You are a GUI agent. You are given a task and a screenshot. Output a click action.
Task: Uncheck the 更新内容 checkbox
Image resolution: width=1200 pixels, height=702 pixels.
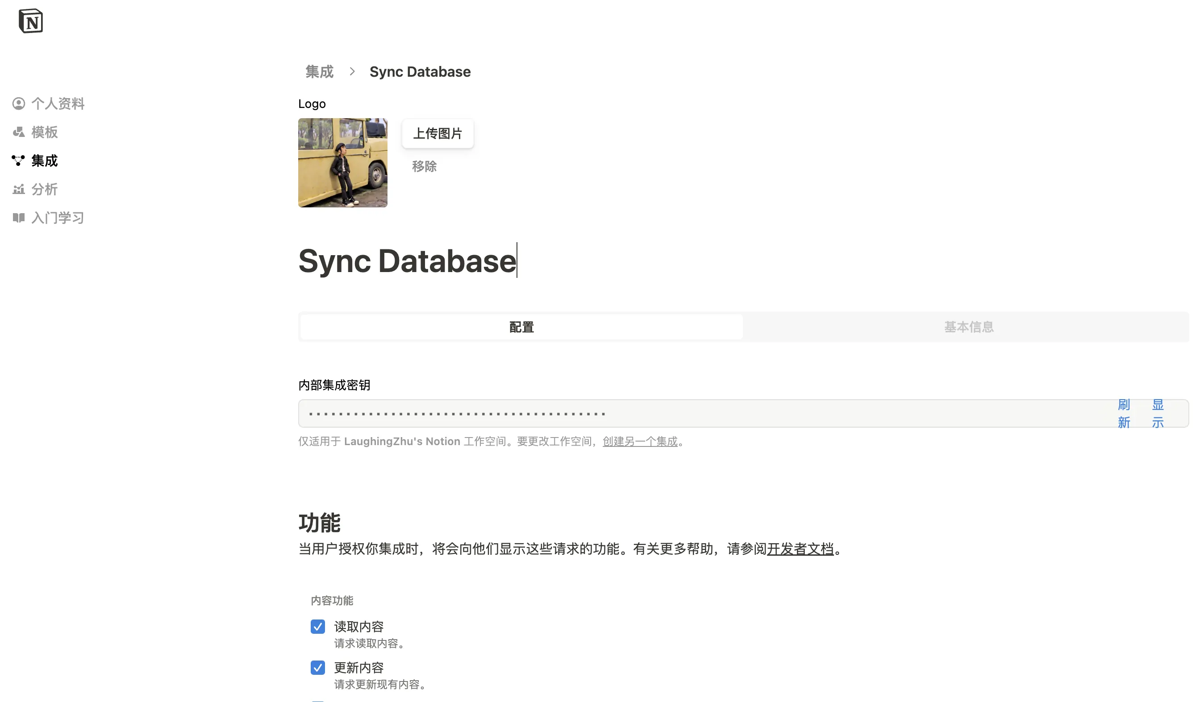[317, 667]
